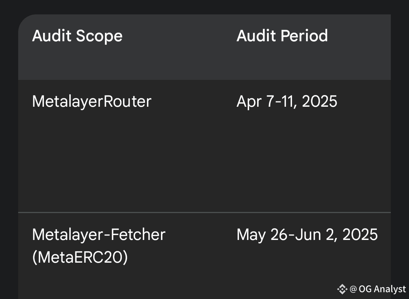This screenshot has height=299, width=409.
Task: Click the Binance logo watermark icon
Action: 342,289
